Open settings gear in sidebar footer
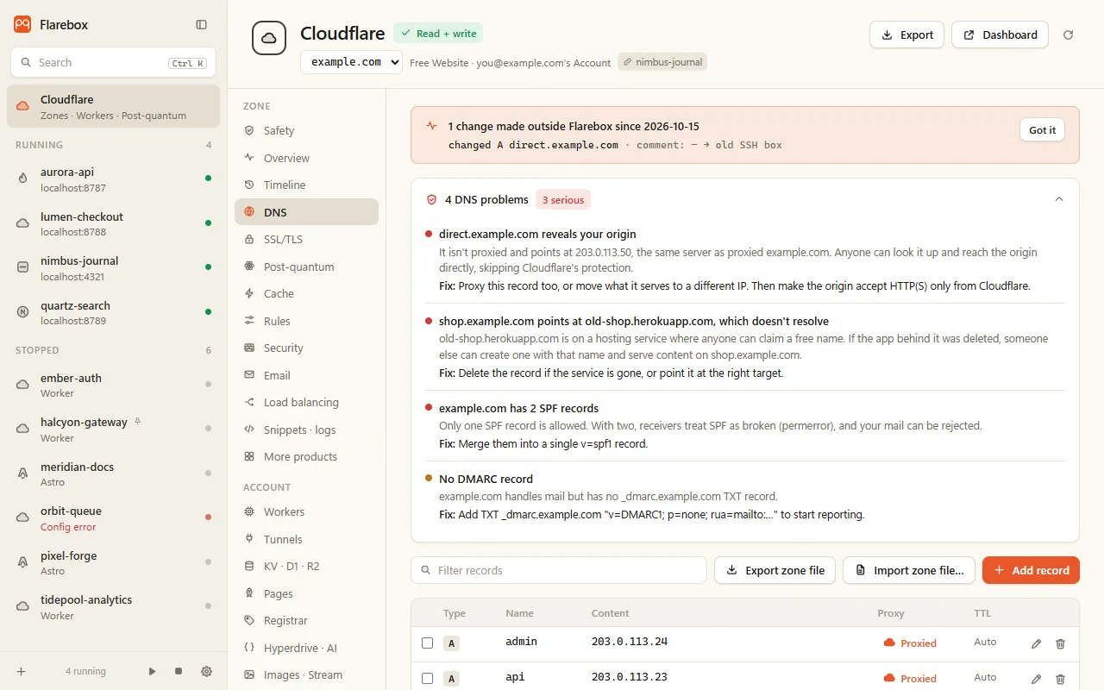This screenshot has width=1104, height=690. [x=206, y=671]
